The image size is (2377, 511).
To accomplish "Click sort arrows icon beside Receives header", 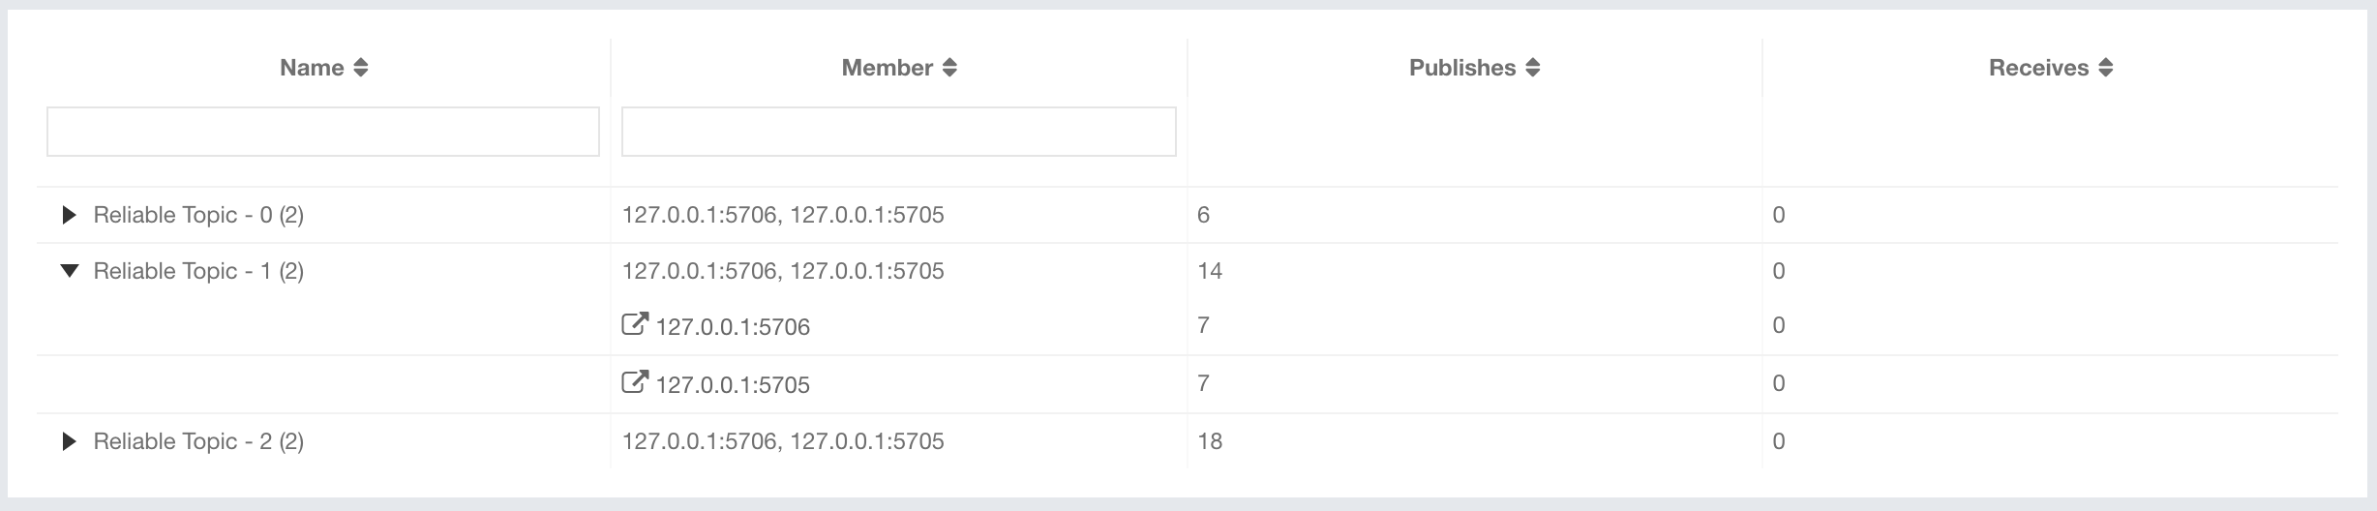I will (x=2106, y=68).
